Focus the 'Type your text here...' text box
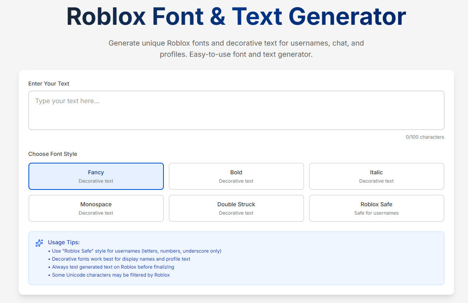Image resolution: width=468 pixels, height=303 pixels. [236, 110]
